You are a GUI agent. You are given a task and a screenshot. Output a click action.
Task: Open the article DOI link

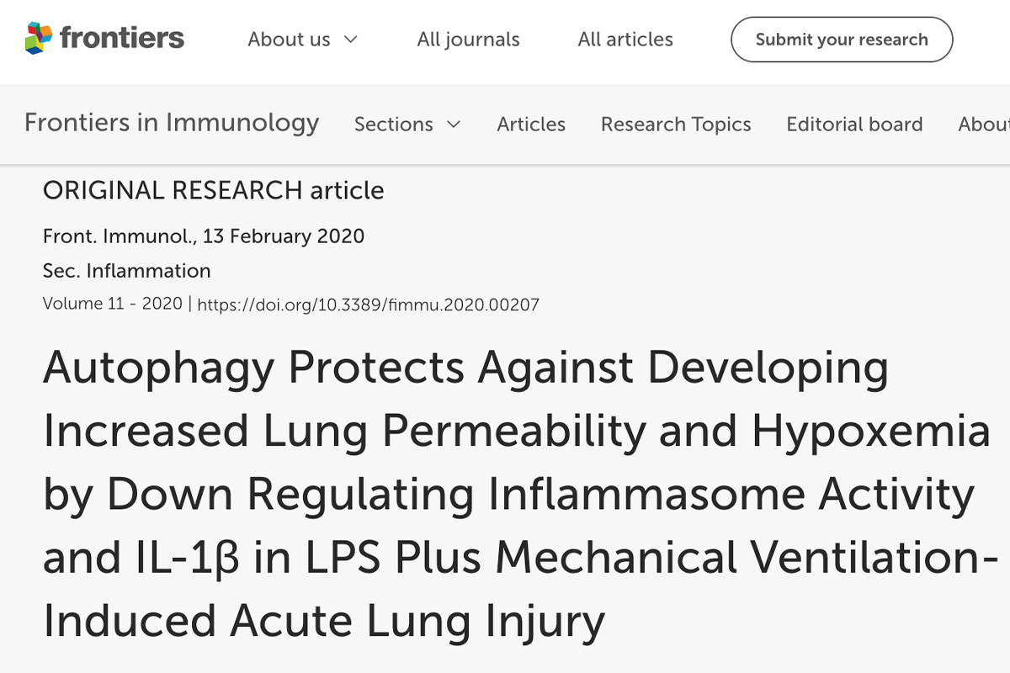368,305
